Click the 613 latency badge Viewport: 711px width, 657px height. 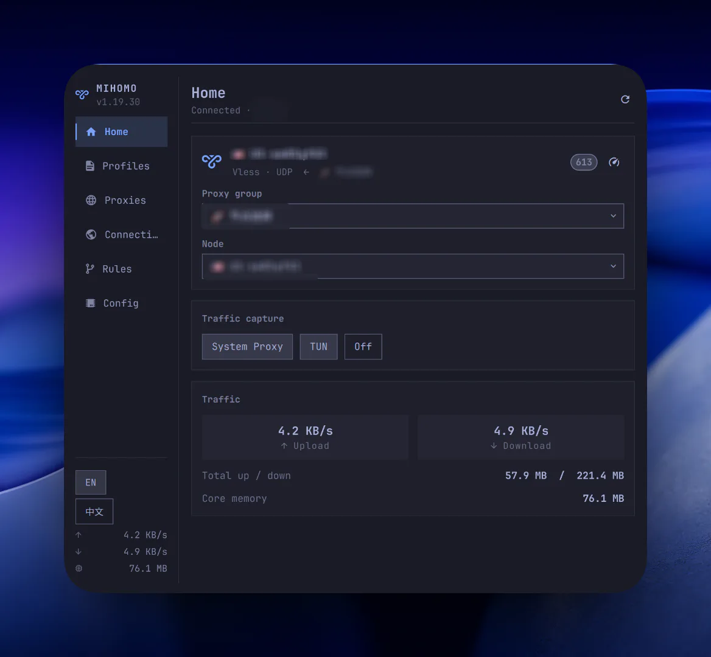tap(584, 162)
